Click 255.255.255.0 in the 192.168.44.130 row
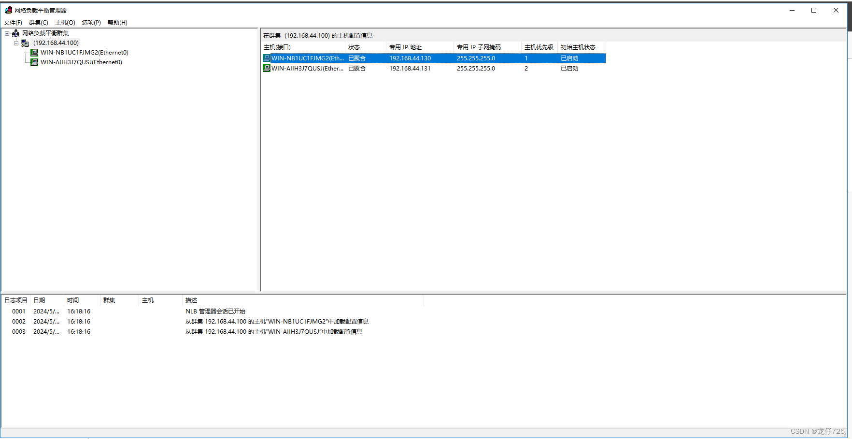 [x=476, y=58]
